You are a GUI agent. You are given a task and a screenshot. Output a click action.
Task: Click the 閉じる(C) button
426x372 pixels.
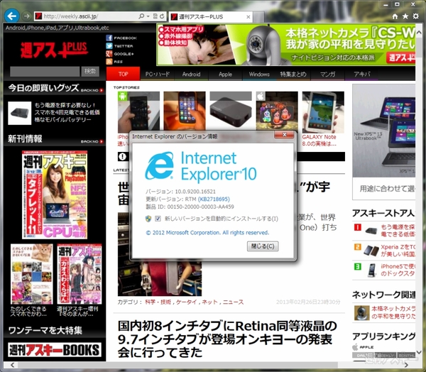(x=263, y=246)
